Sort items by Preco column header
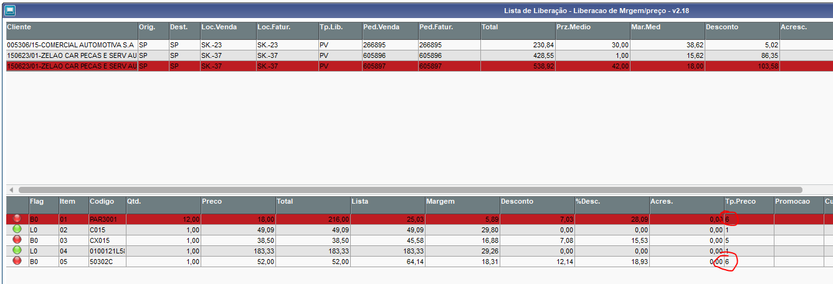This screenshot has width=833, height=284. [238, 205]
